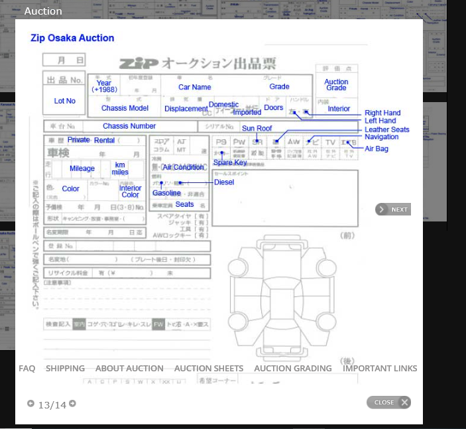Go to previous image using left arrow icon
The image size is (466, 429).
[30, 404]
